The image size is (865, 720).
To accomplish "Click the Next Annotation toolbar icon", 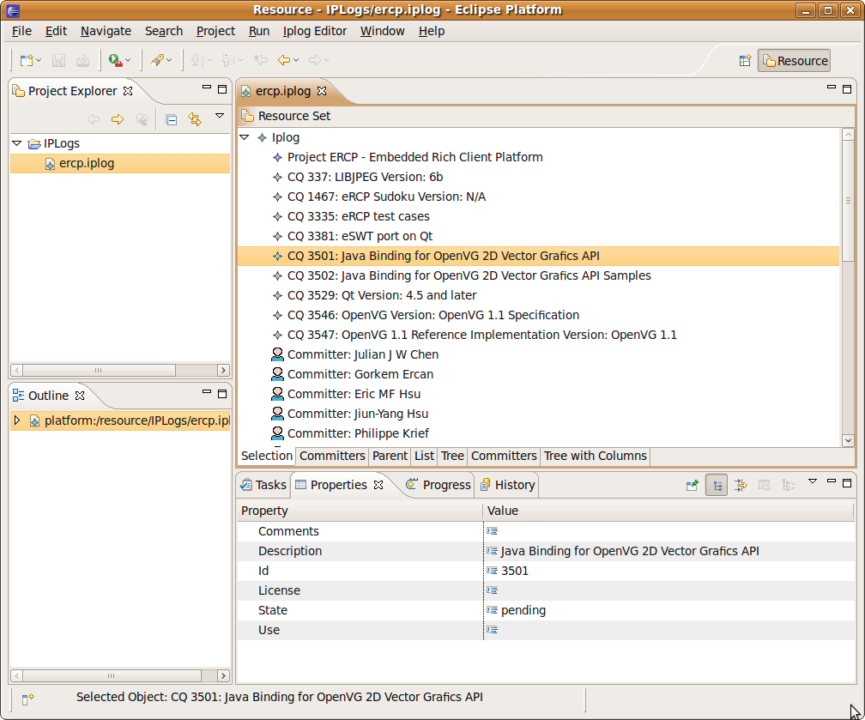I will click(x=197, y=60).
